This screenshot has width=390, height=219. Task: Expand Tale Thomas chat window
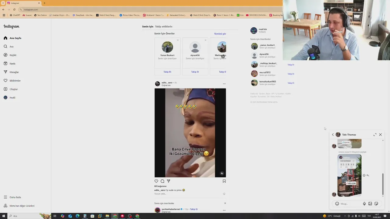click(x=375, y=135)
